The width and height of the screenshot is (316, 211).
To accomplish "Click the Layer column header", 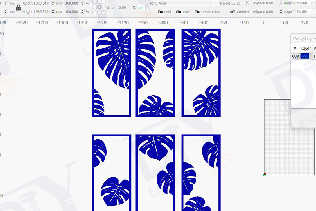I will tap(306, 49).
